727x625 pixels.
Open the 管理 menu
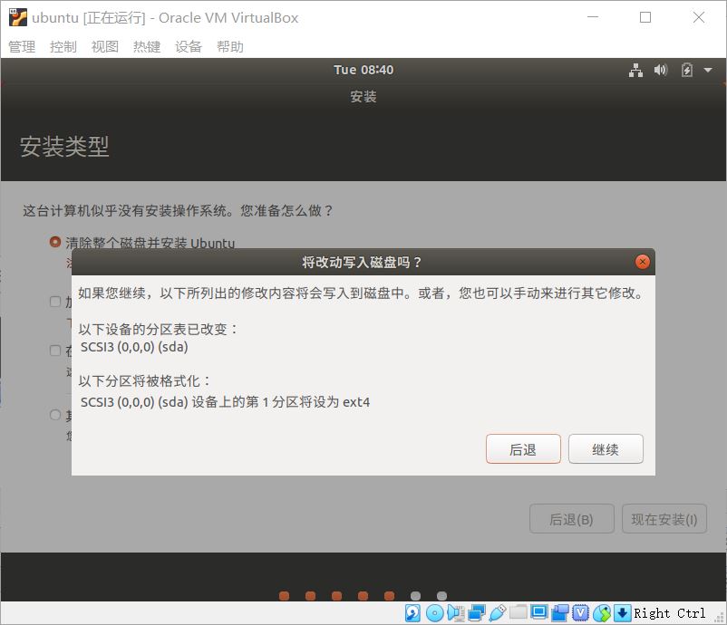pos(22,46)
